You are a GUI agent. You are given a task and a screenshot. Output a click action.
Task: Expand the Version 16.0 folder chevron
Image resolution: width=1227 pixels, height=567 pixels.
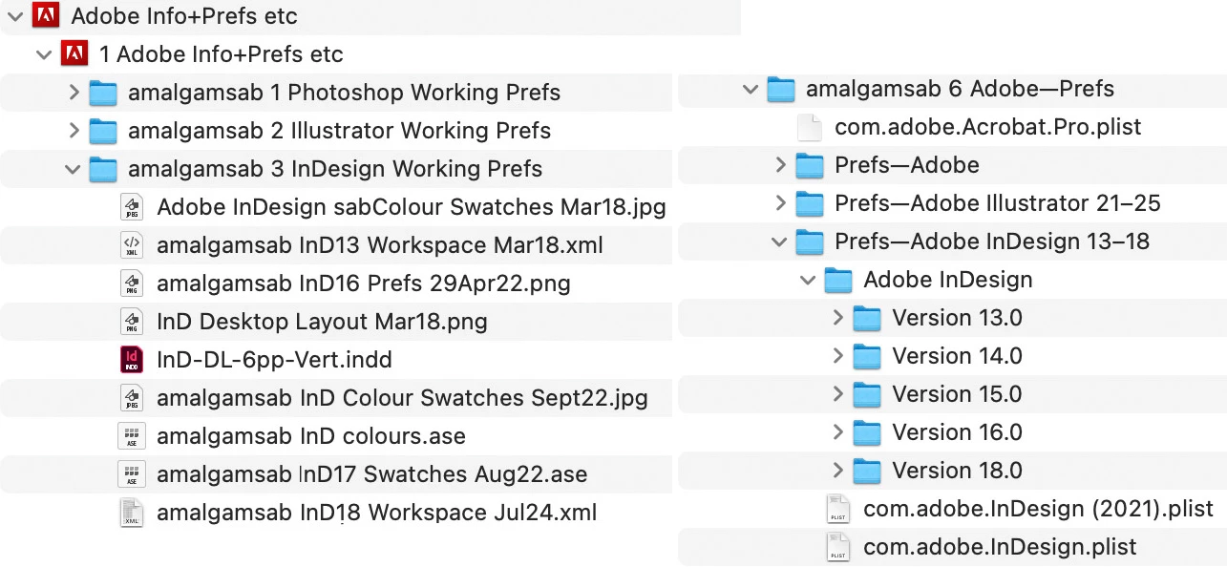pyautogui.click(x=838, y=432)
